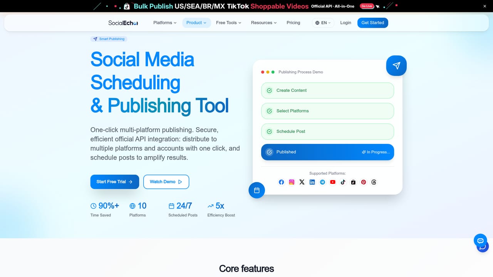Viewport: 493px width, 277px height.
Task: Expand the Platforms navigation dropdown
Action: (x=165, y=23)
